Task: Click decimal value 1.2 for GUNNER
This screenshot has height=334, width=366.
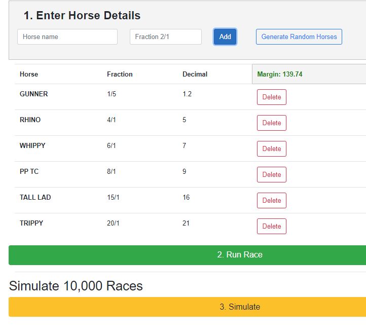Action: point(187,94)
